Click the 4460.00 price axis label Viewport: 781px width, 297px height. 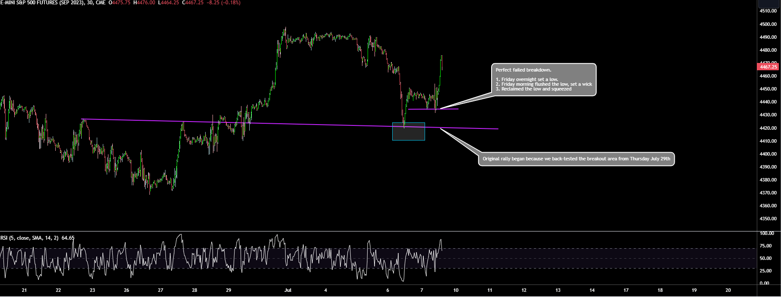pos(768,76)
